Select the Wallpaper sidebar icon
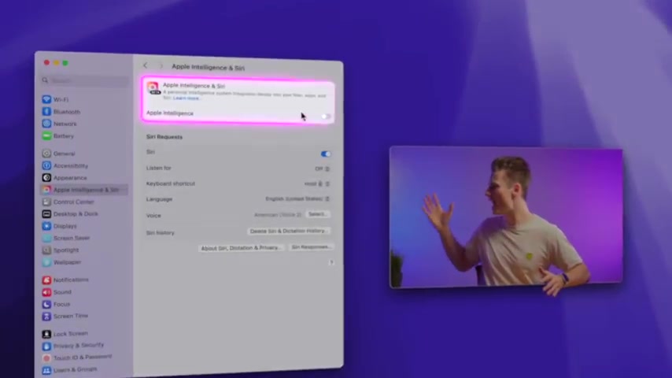Image resolution: width=672 pixels, height=378 pixels. point(46,261)
